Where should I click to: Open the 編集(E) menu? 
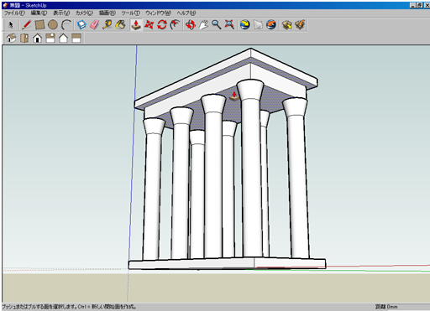point(39,13)
